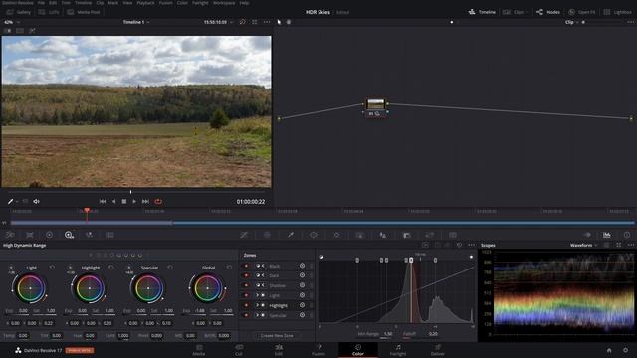The height and width of the screenshot is (358, 637).
Task: Play the clip in reverse
Action: point(113,201)
